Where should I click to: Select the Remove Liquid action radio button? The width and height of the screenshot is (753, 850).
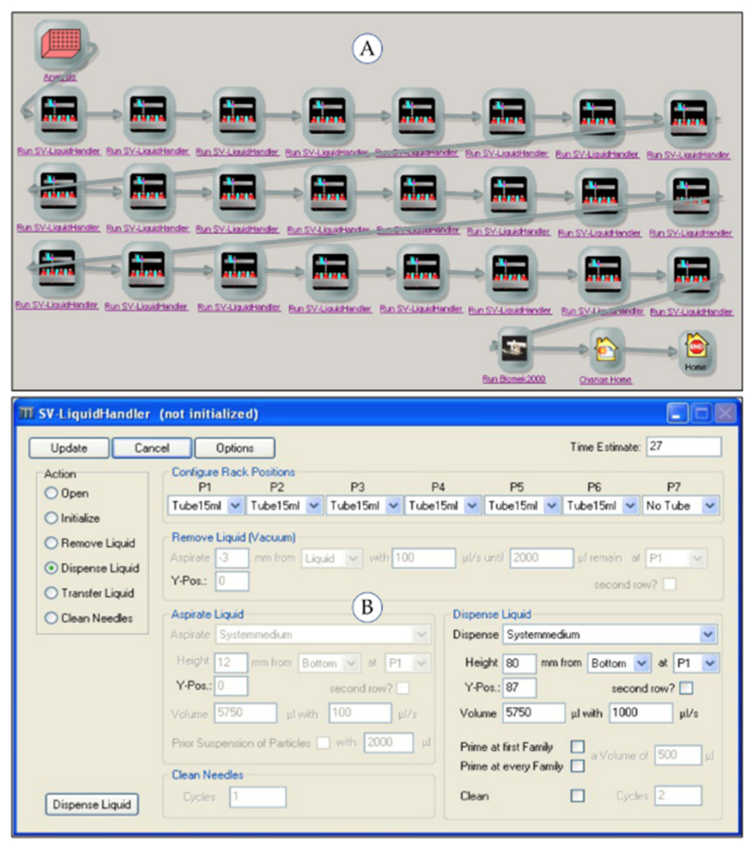[51, 543]
